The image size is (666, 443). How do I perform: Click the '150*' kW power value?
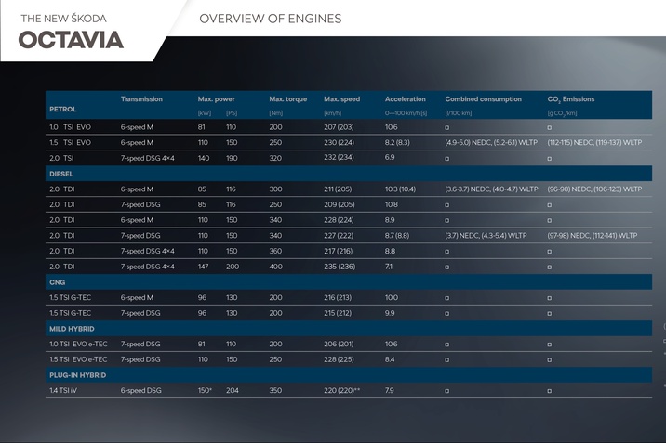[205, 390]
